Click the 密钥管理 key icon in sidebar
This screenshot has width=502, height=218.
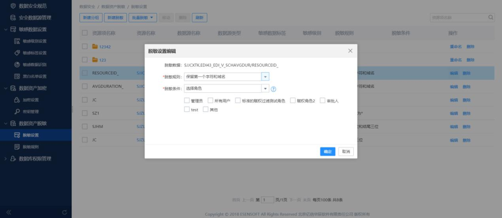(x=17, y=111)
